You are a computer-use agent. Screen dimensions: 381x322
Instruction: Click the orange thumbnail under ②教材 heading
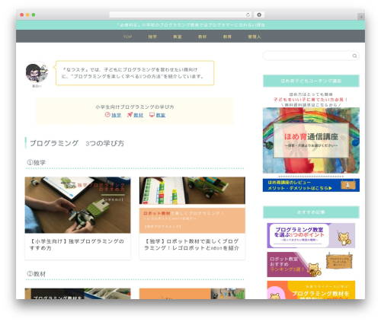[192, 294]
